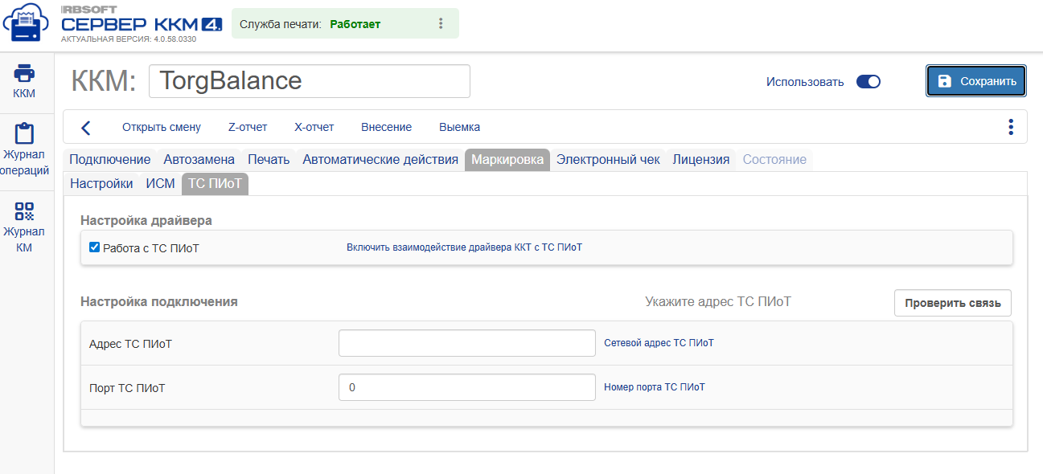Focus the Адрес ТС ПИоТ input field
The height and width of the screenshot is (474, 1043).
point(467,343)
